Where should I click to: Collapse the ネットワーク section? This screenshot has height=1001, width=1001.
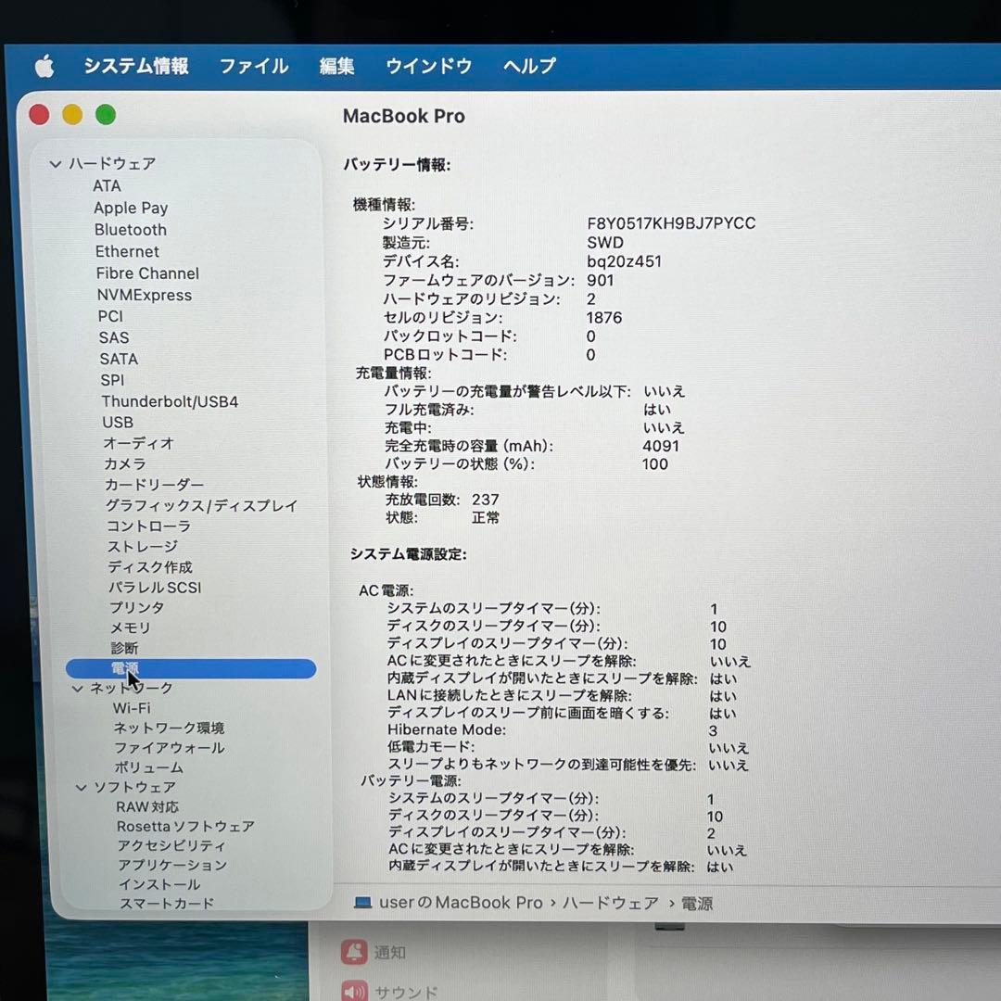77,688
